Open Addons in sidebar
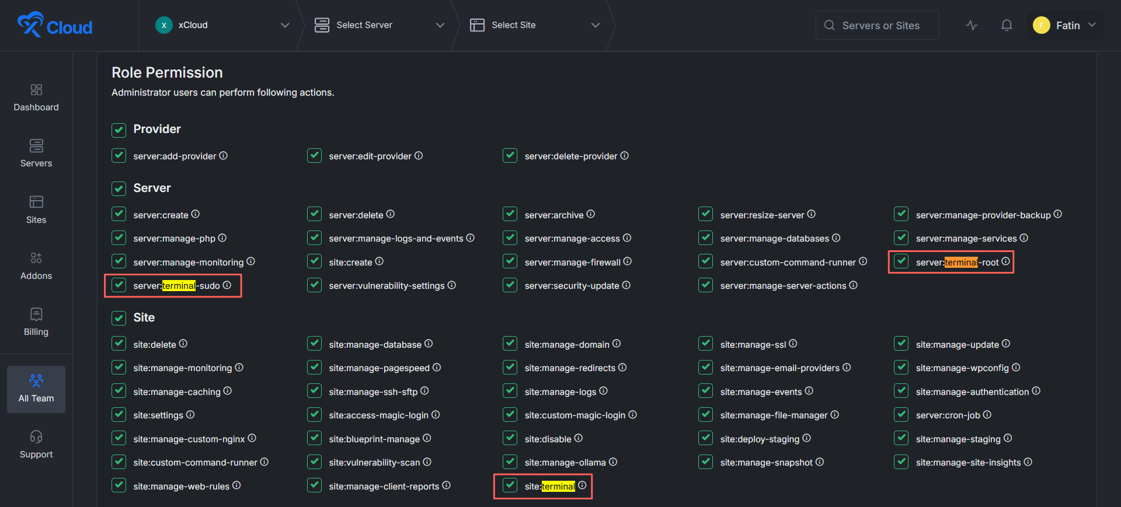 36,267
